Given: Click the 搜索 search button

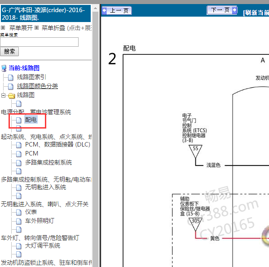Looking at the screenshot, I should (x=9, y=52).
